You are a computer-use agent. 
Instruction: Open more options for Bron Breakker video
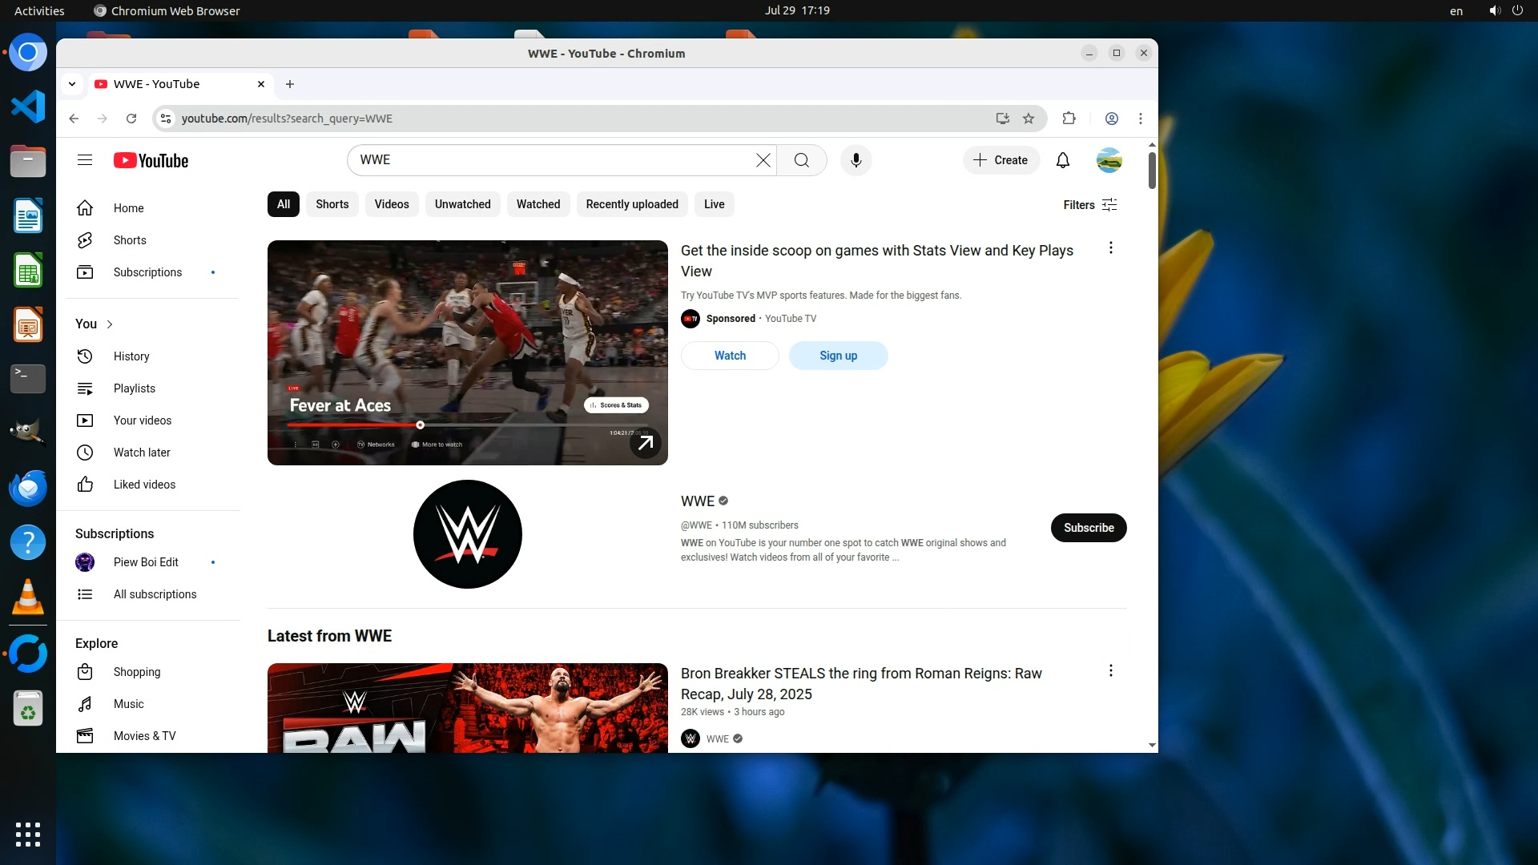1110,671
